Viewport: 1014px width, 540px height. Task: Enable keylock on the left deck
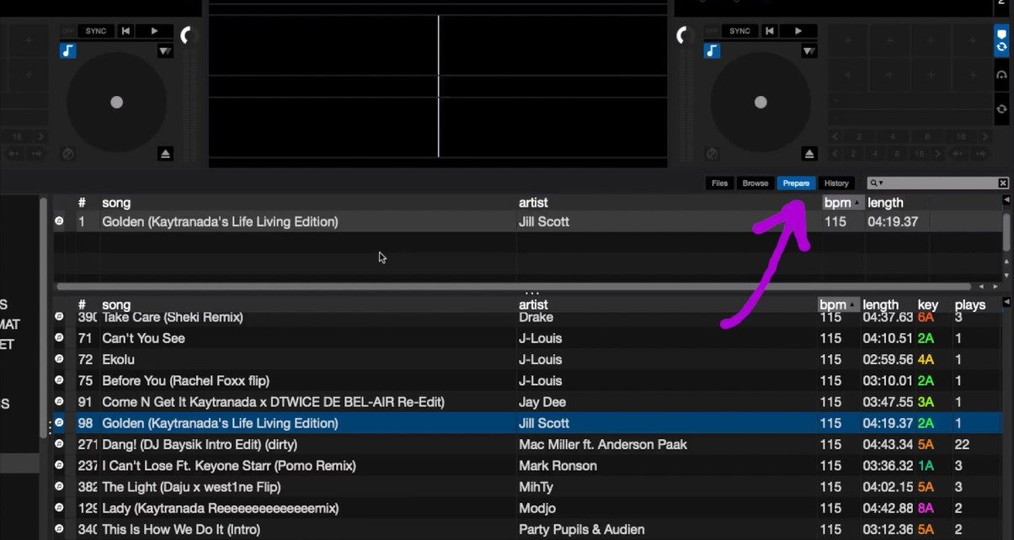click(67, 51)
